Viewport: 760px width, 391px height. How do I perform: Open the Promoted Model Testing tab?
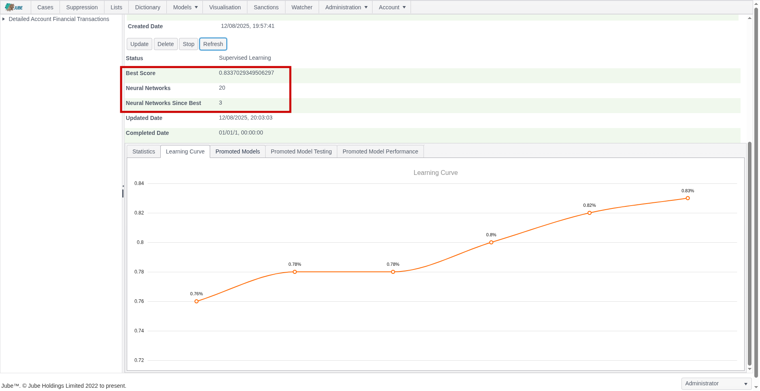tap(301, 151)
